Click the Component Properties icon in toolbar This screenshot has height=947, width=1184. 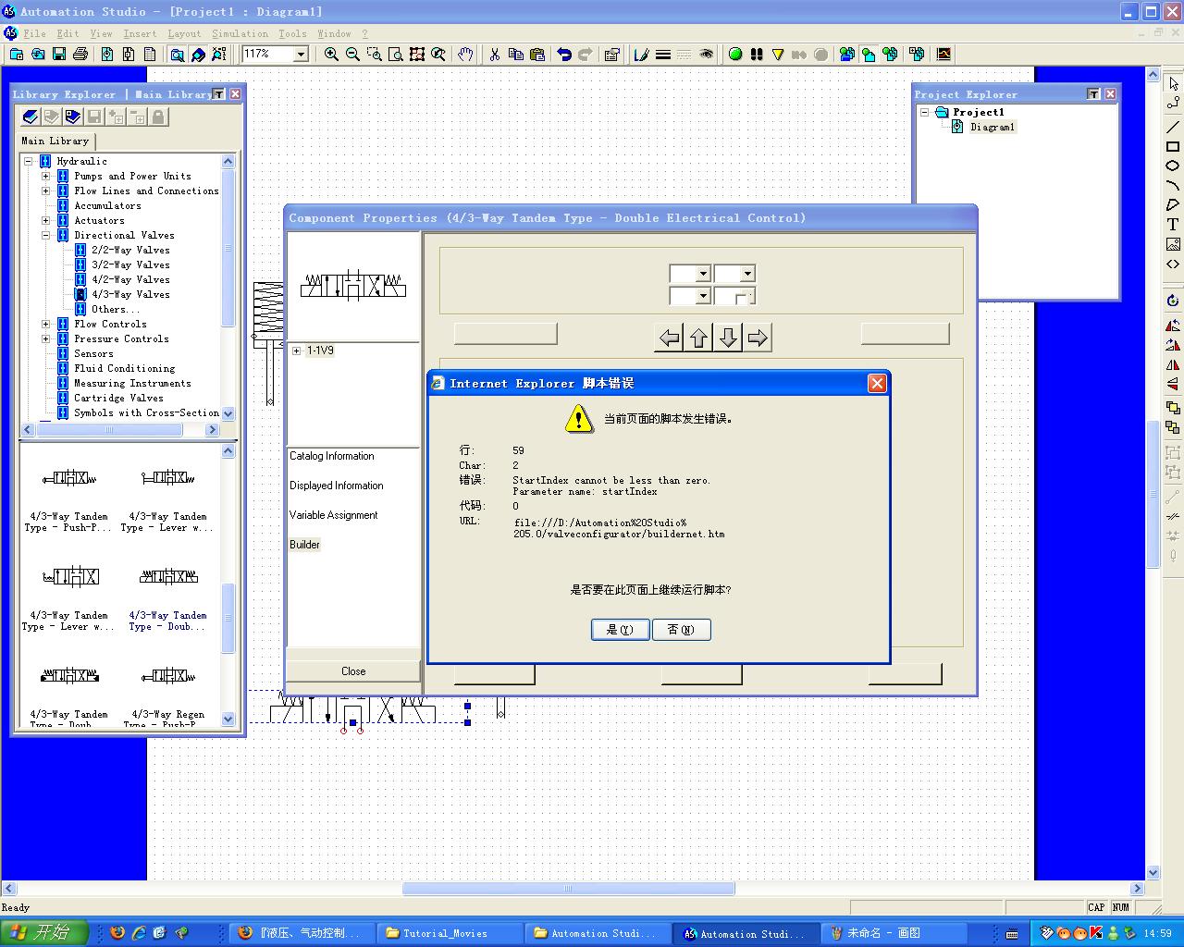click(x=611, y=55)
